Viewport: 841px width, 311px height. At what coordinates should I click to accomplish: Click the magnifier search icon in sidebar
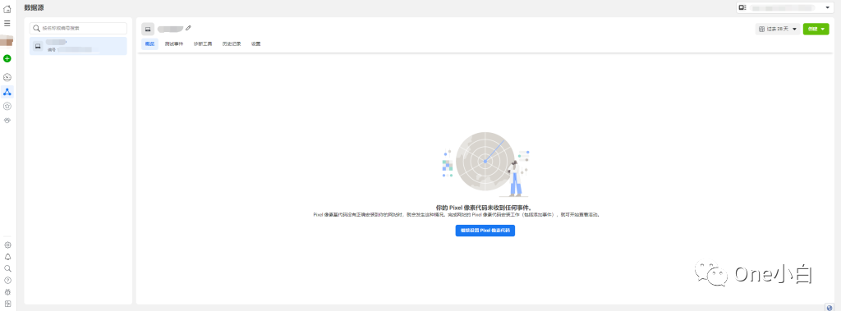pyautogui.click(x=7, y=268)
